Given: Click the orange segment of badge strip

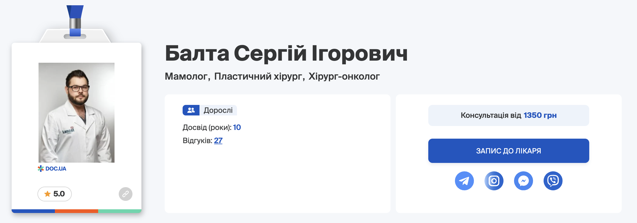Looking at the screenshot, I should coord(77,211).
